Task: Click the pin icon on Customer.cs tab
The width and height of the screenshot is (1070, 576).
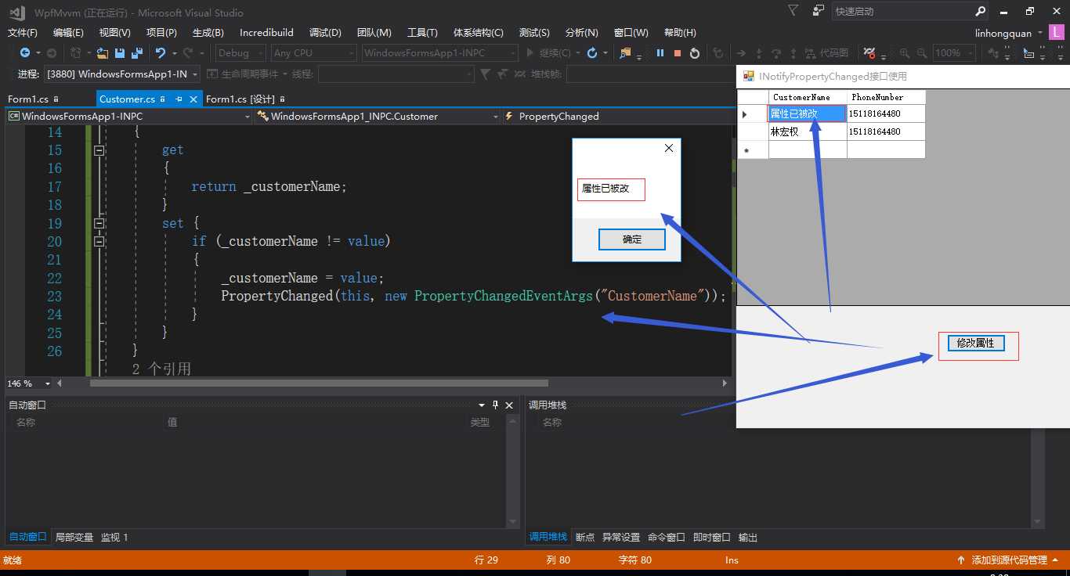Action: (x=179, y=99)
